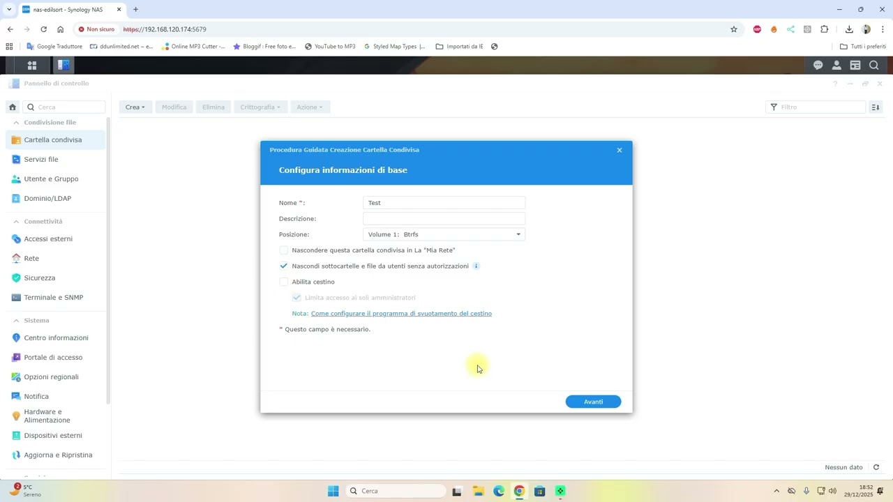Open the Posizione Volume 1 dropdown

pos(444,234)
